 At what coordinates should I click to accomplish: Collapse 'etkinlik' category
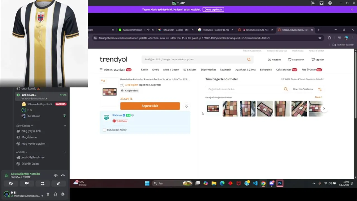[22, 152]
